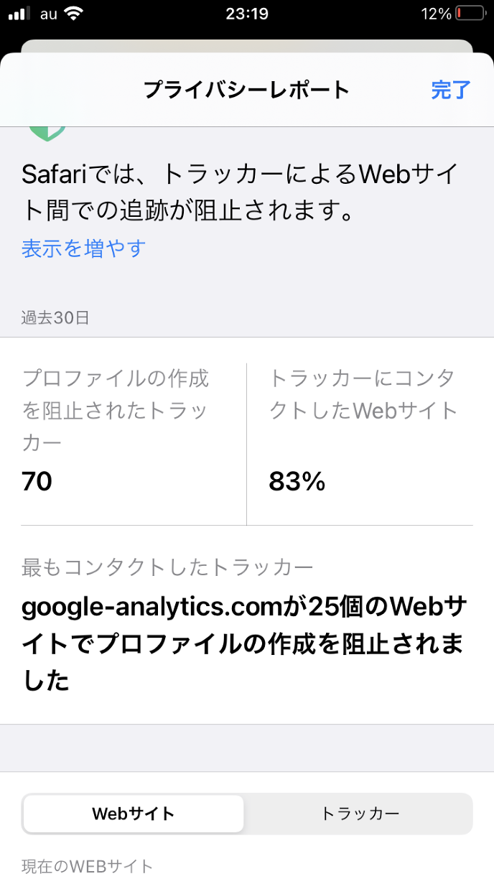Viewport: 494px width, 879px height.
Task: Tap the 過去30日 section header
Action: [x=55, y=318]
